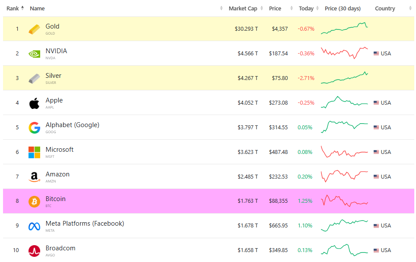
Task: Open the Bitcoin name link
Action: tap(55, 199)
